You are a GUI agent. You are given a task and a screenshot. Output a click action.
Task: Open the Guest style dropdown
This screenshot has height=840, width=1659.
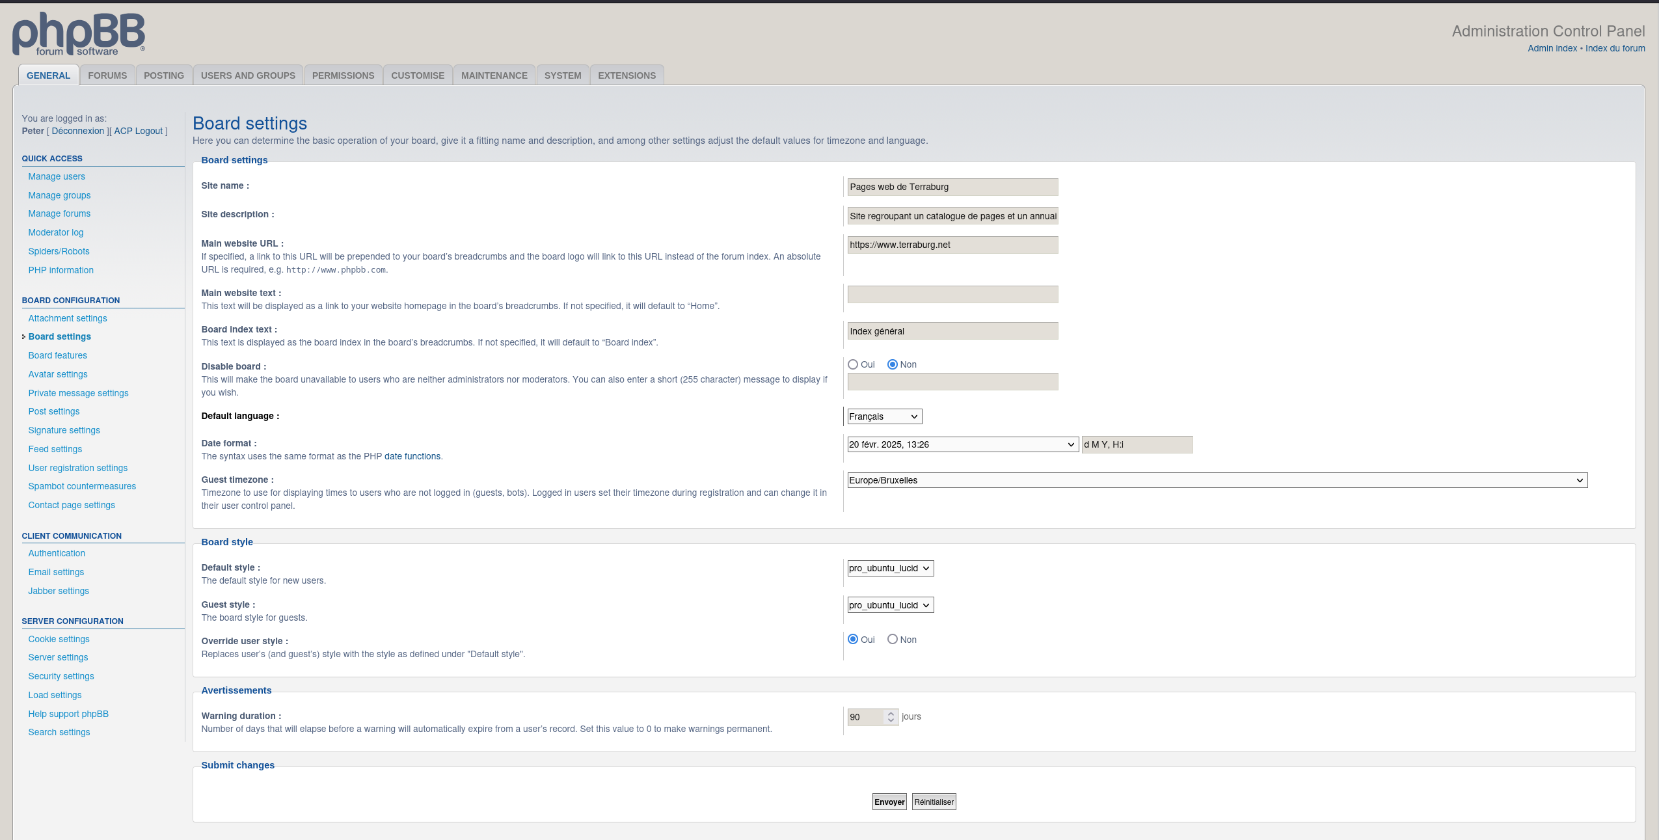coord(889,605)
